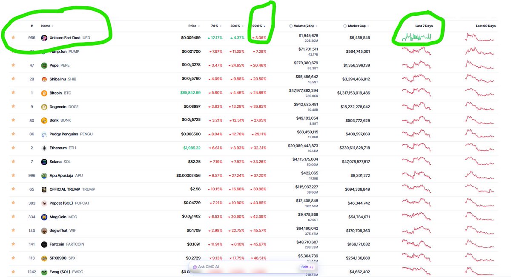Click the Ask CMC AI sparkle icon
The width and height of the screenshot is (511, 277).
coord(195,267)
